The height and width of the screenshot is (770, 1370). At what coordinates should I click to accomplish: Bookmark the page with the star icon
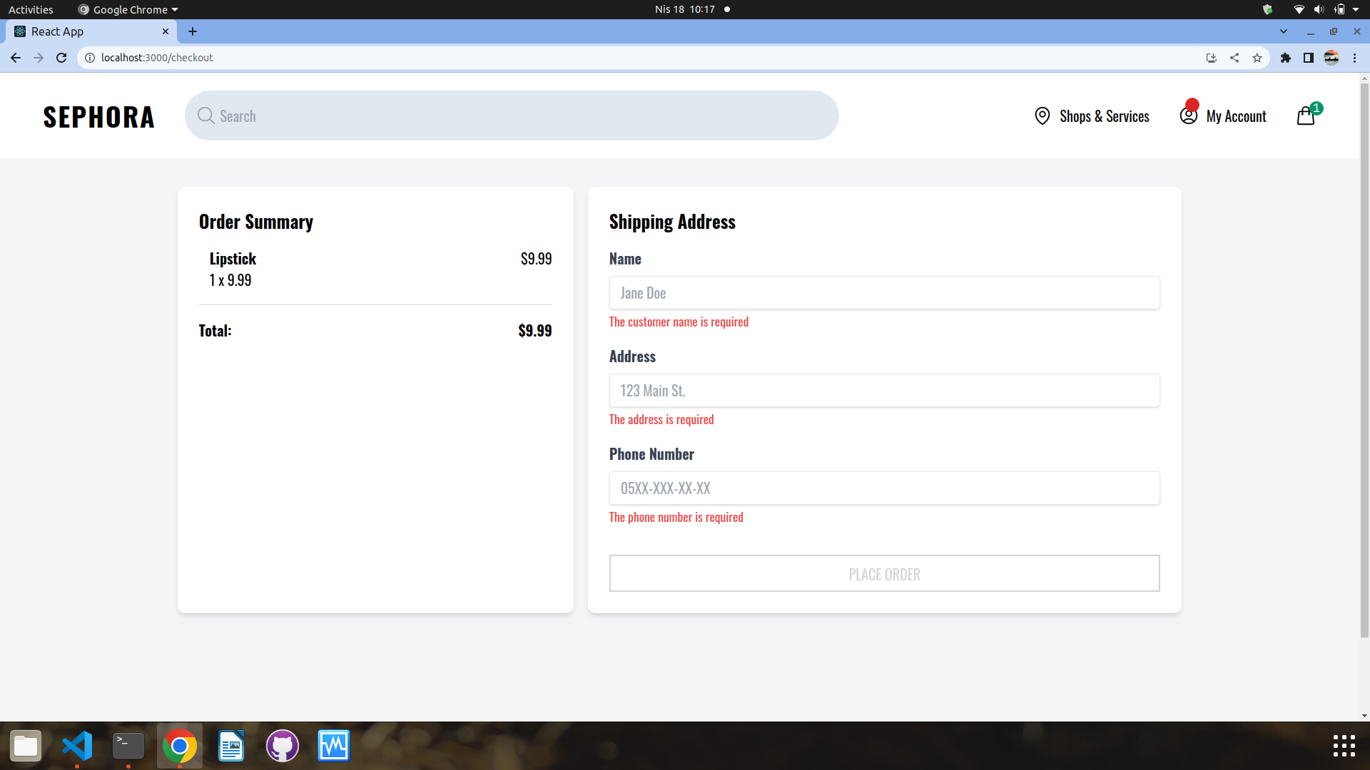coord(1257,58)
